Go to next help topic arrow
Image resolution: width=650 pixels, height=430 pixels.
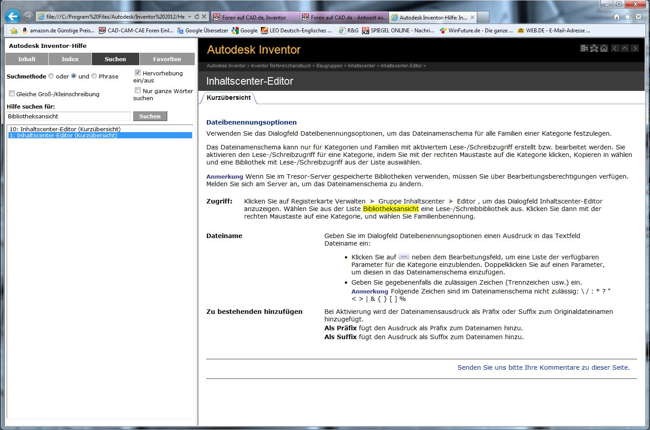[x=635, y=48]
